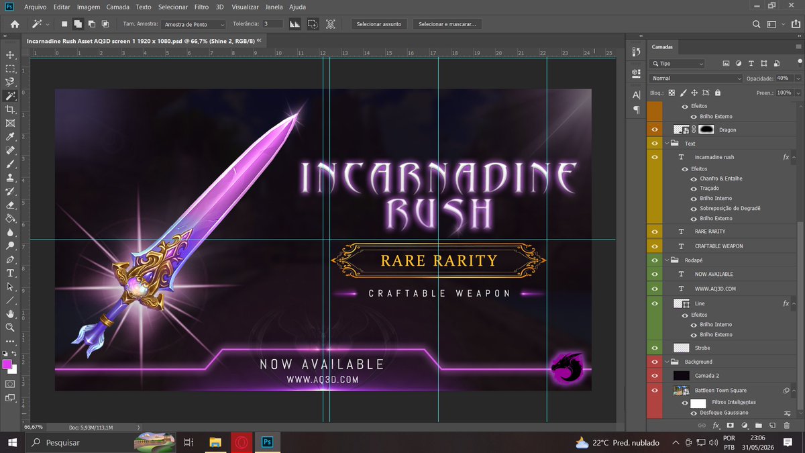
Task: Open the Tam. Amostra dropdown
Action: pos(194,24)
